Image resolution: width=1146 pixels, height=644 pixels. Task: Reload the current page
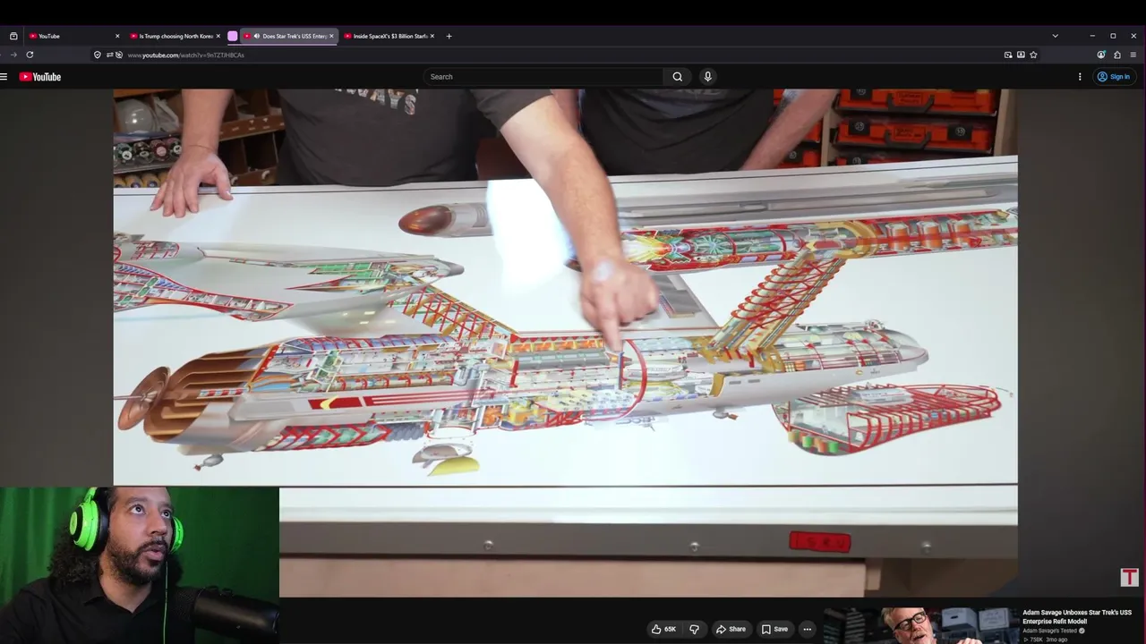(x=30, y=55)
